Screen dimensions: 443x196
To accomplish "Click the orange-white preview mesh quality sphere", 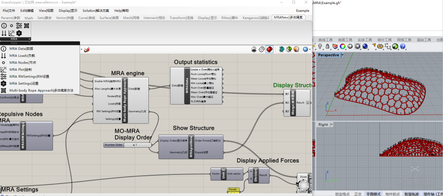I will tap(296, 49).
